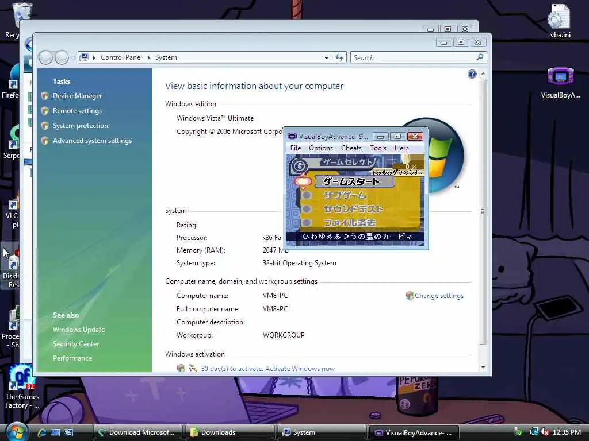Click the VisualBoyAdvance title bar icon
589x441 pixels.
tap(292, 137)
